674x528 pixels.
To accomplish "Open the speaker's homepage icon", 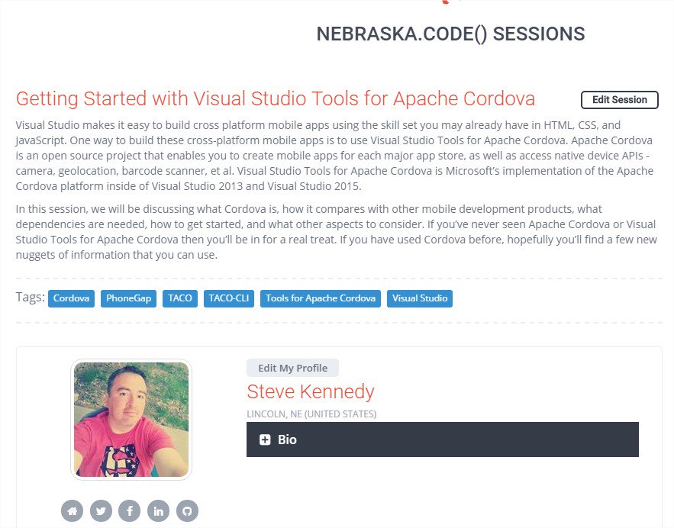I will (73, 510).
